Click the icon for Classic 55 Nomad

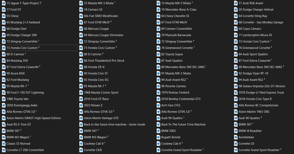click(4, 144)
